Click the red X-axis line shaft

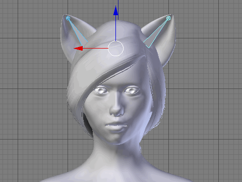[95, 49]
